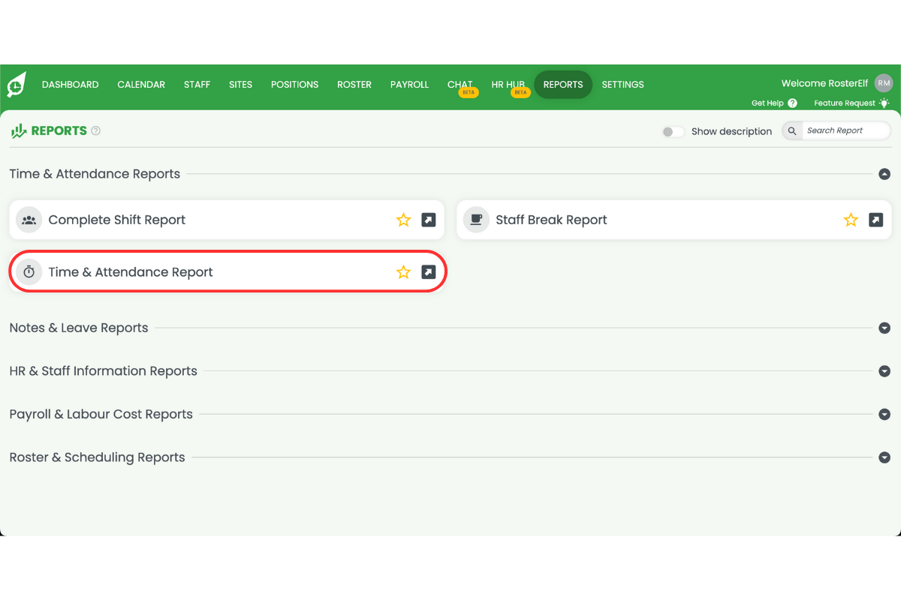901x600 pixels.
Task: Collapse the Time & Attendance Reports section
Action: pos(884,173)
